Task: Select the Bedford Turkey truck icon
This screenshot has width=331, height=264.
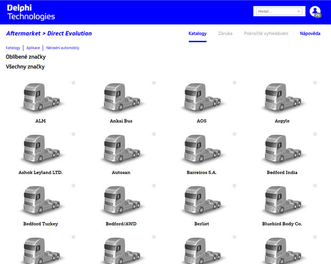Action: tap(41, 200)
